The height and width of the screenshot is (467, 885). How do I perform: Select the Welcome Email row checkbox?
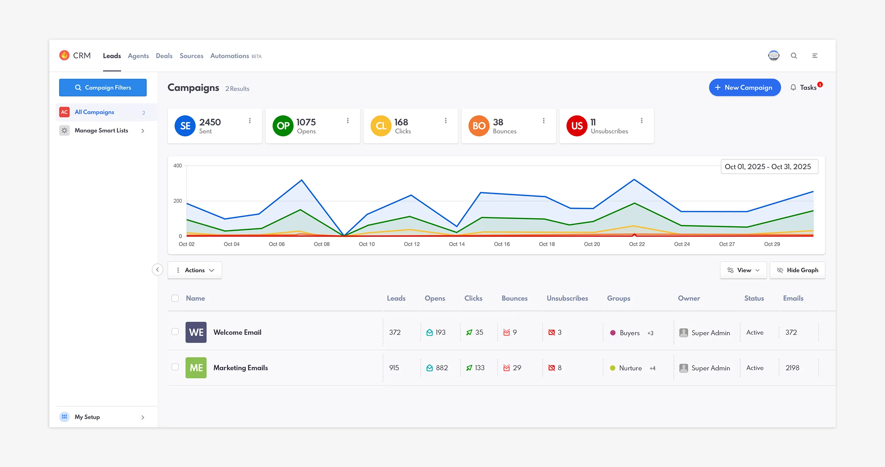(x=175, y=332)
